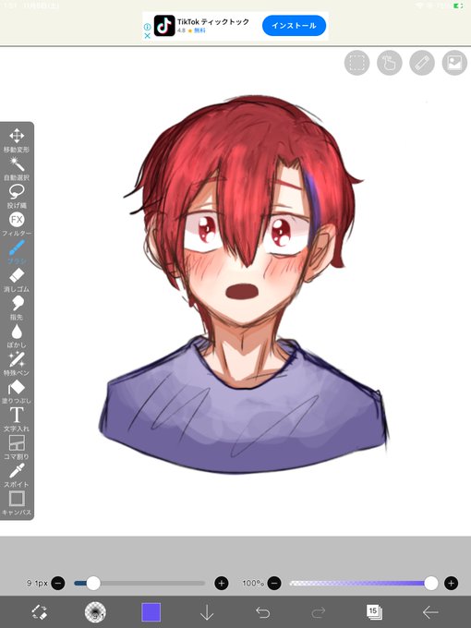
Task: Select the Brush (ブラシ) tool
Action: (x=17, y=252)
